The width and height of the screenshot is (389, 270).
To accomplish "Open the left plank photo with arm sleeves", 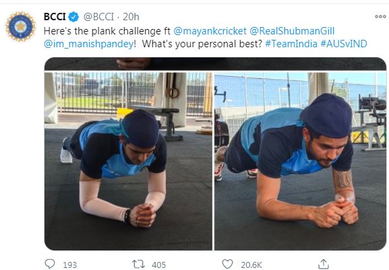I will [128, 161].
